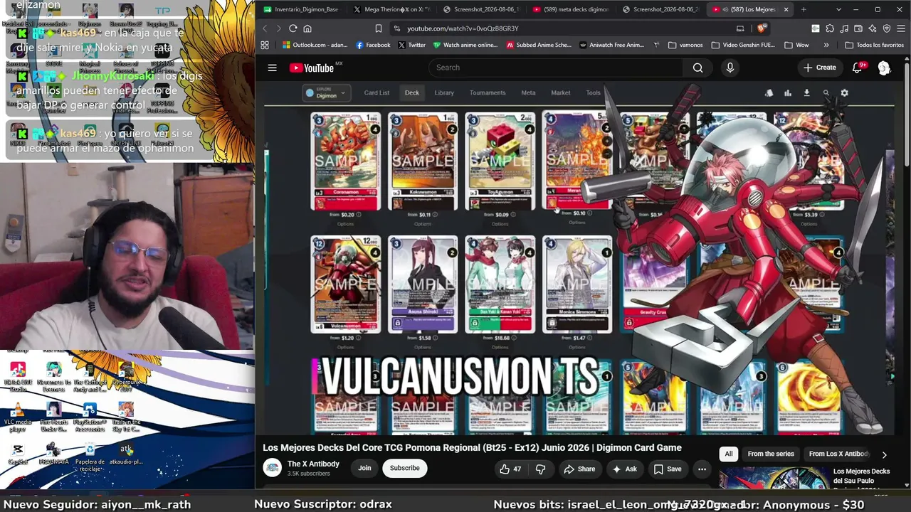Click the YouTube search magnifier button

tap(697, 68)
